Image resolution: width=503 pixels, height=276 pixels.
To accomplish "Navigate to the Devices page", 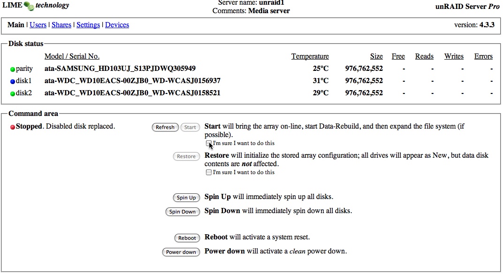I will (117, 25).
